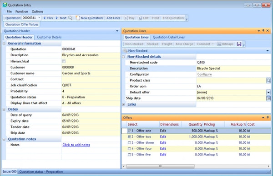
Task: Click the Offer two quantity 1,000.000
Action: click(x=196, y=137)
